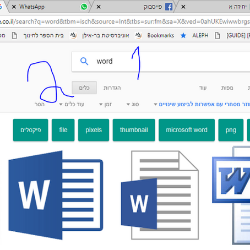
Task: Close the פייסבוק tab
Action: coord(99,7)
